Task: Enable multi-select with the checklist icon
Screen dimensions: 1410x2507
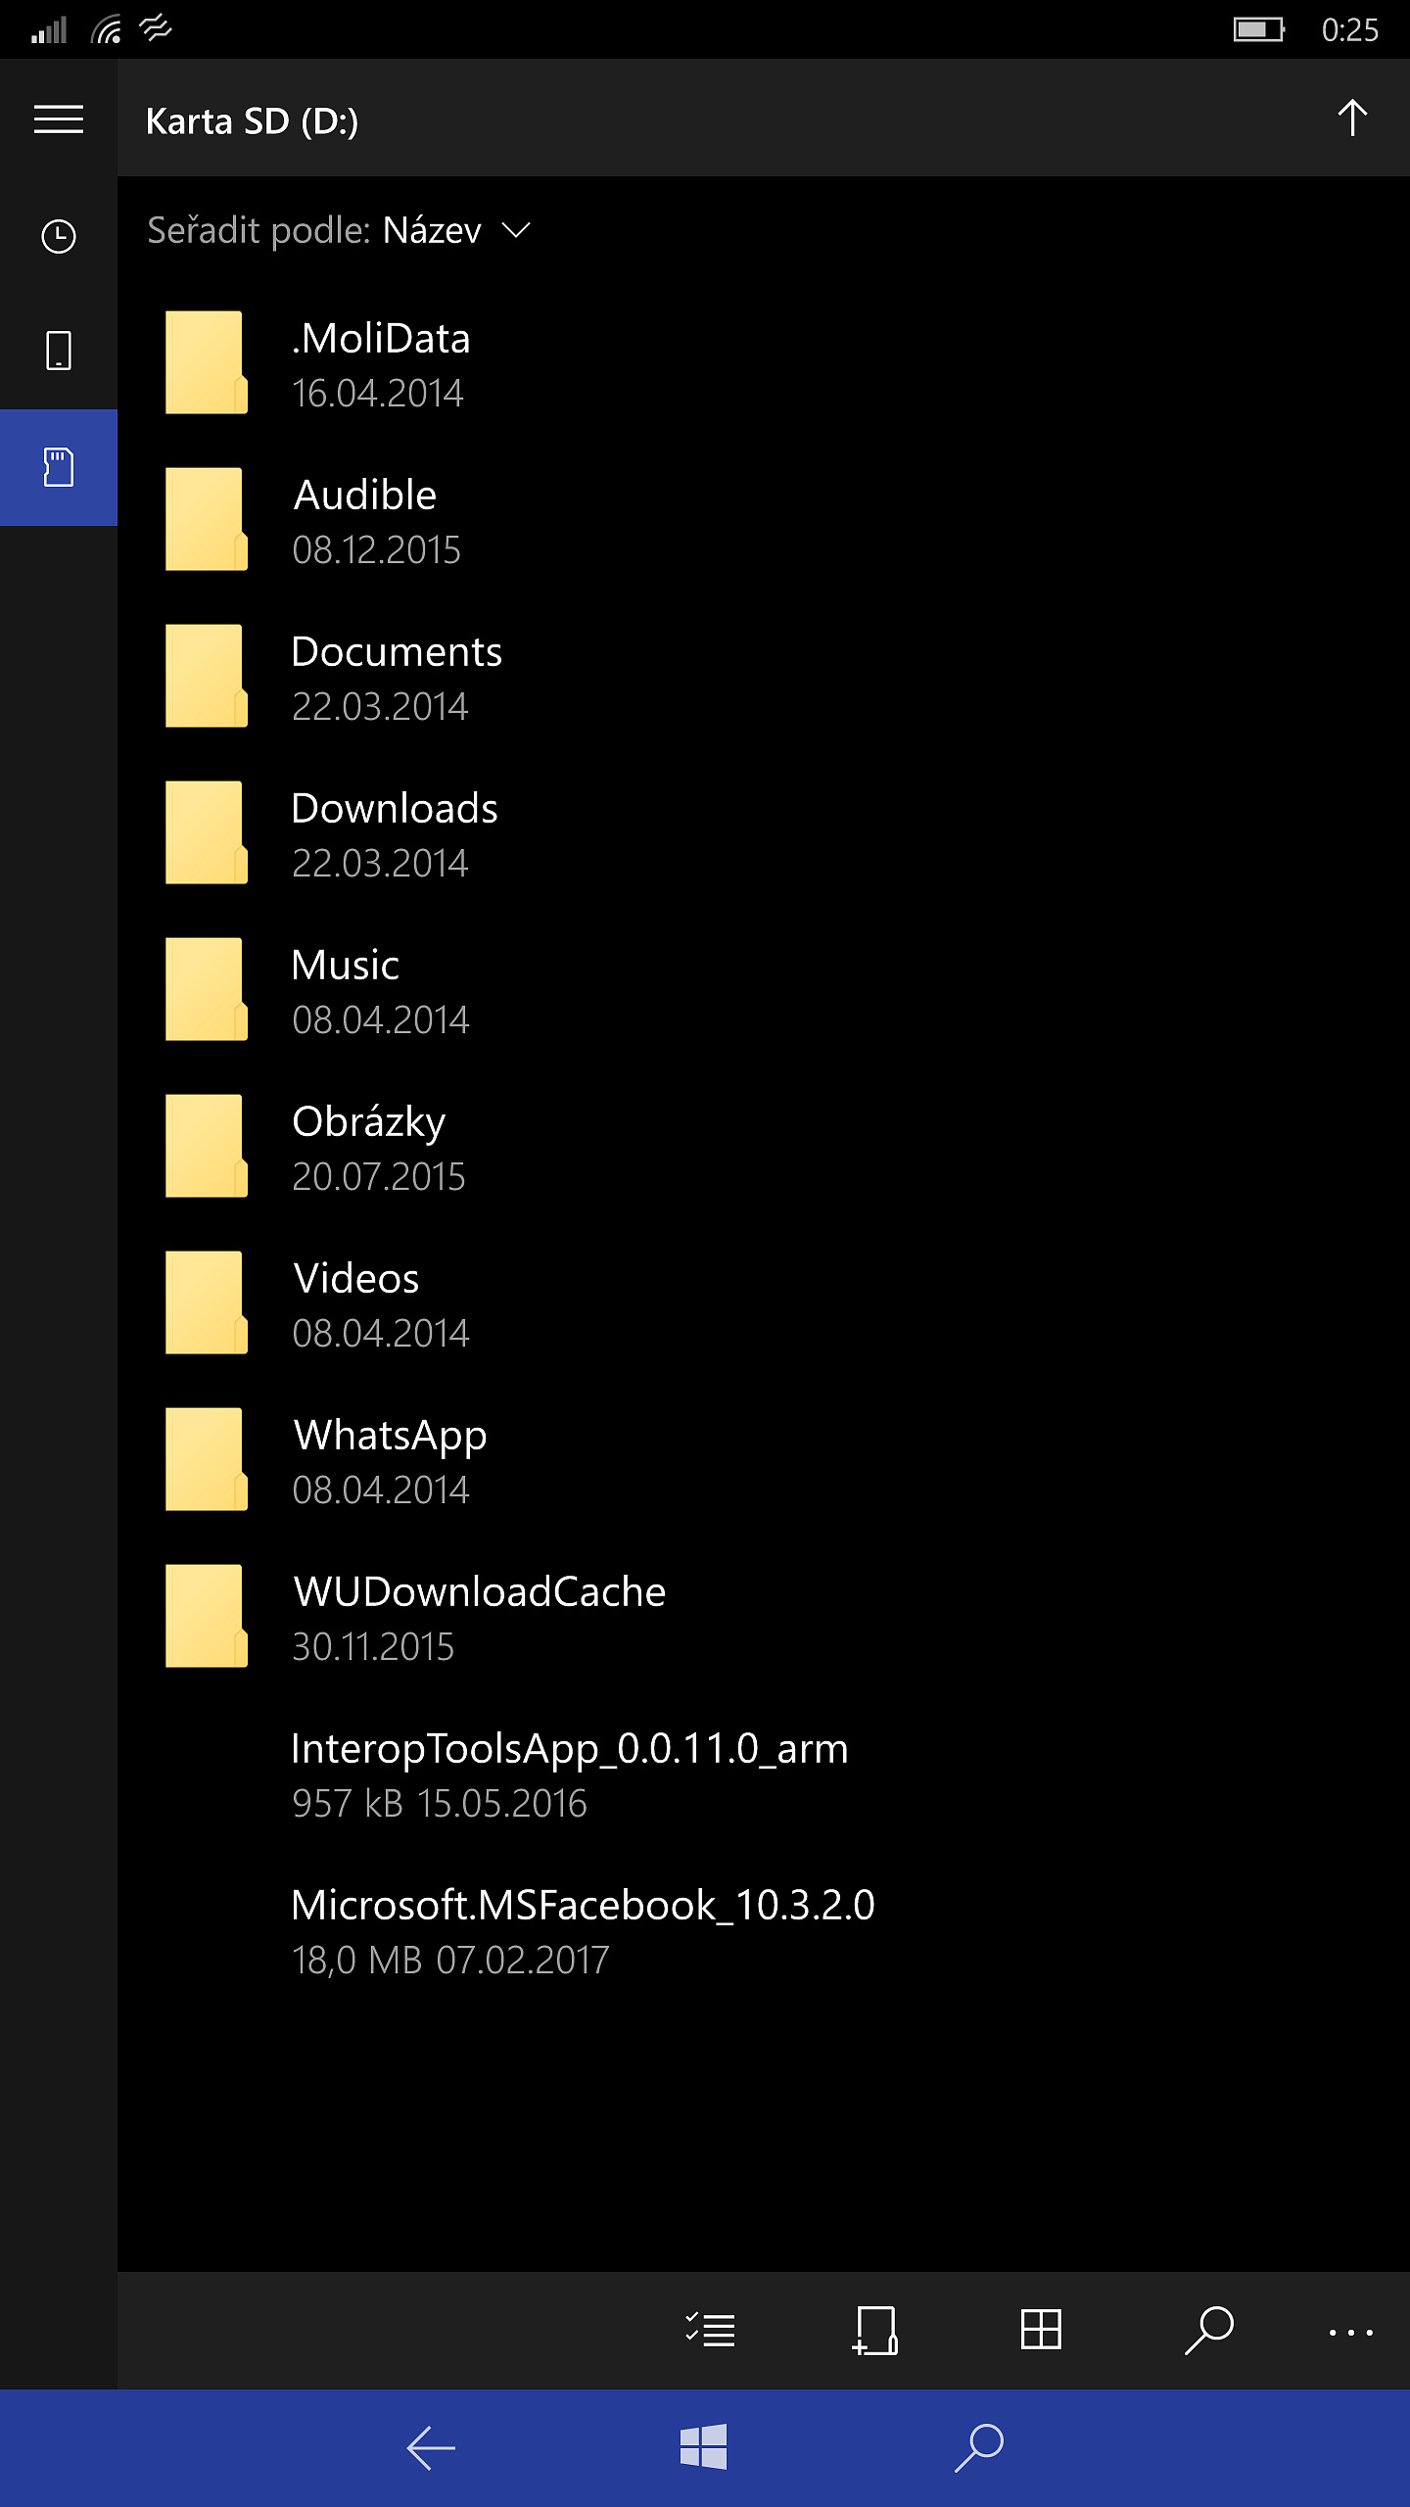Action: (710, 2330)
